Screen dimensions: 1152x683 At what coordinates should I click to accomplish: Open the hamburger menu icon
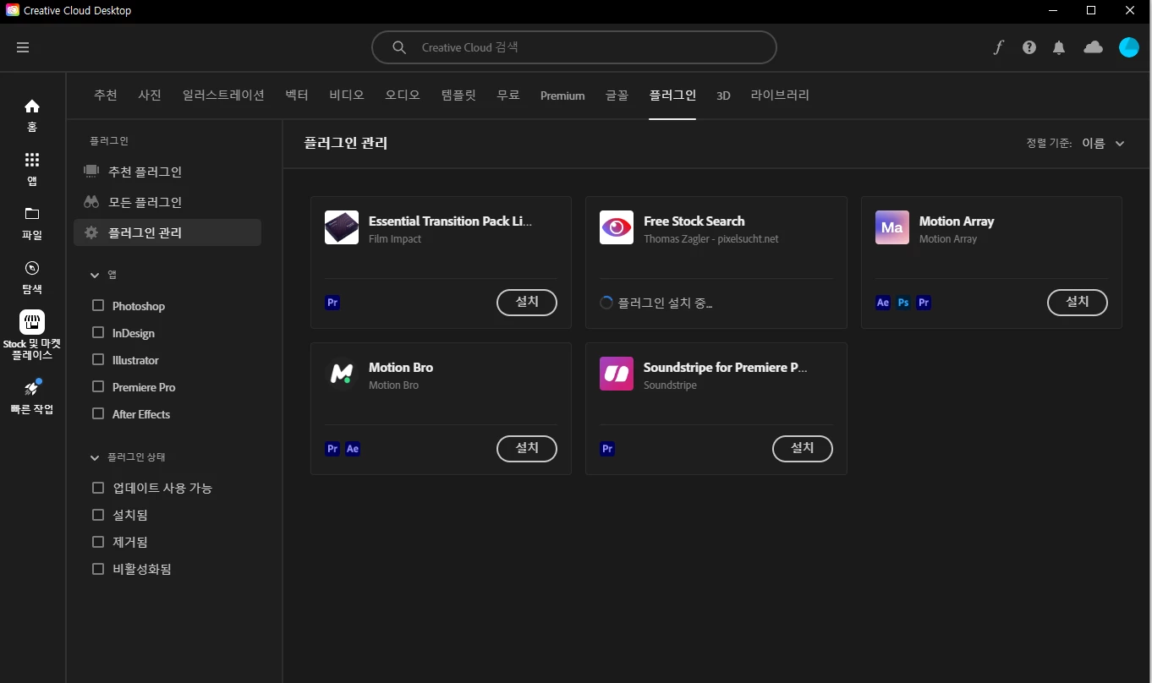click(23, 47)
